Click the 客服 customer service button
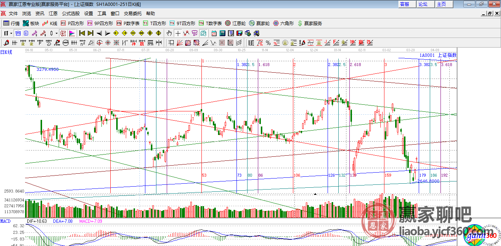 (407, 4)
